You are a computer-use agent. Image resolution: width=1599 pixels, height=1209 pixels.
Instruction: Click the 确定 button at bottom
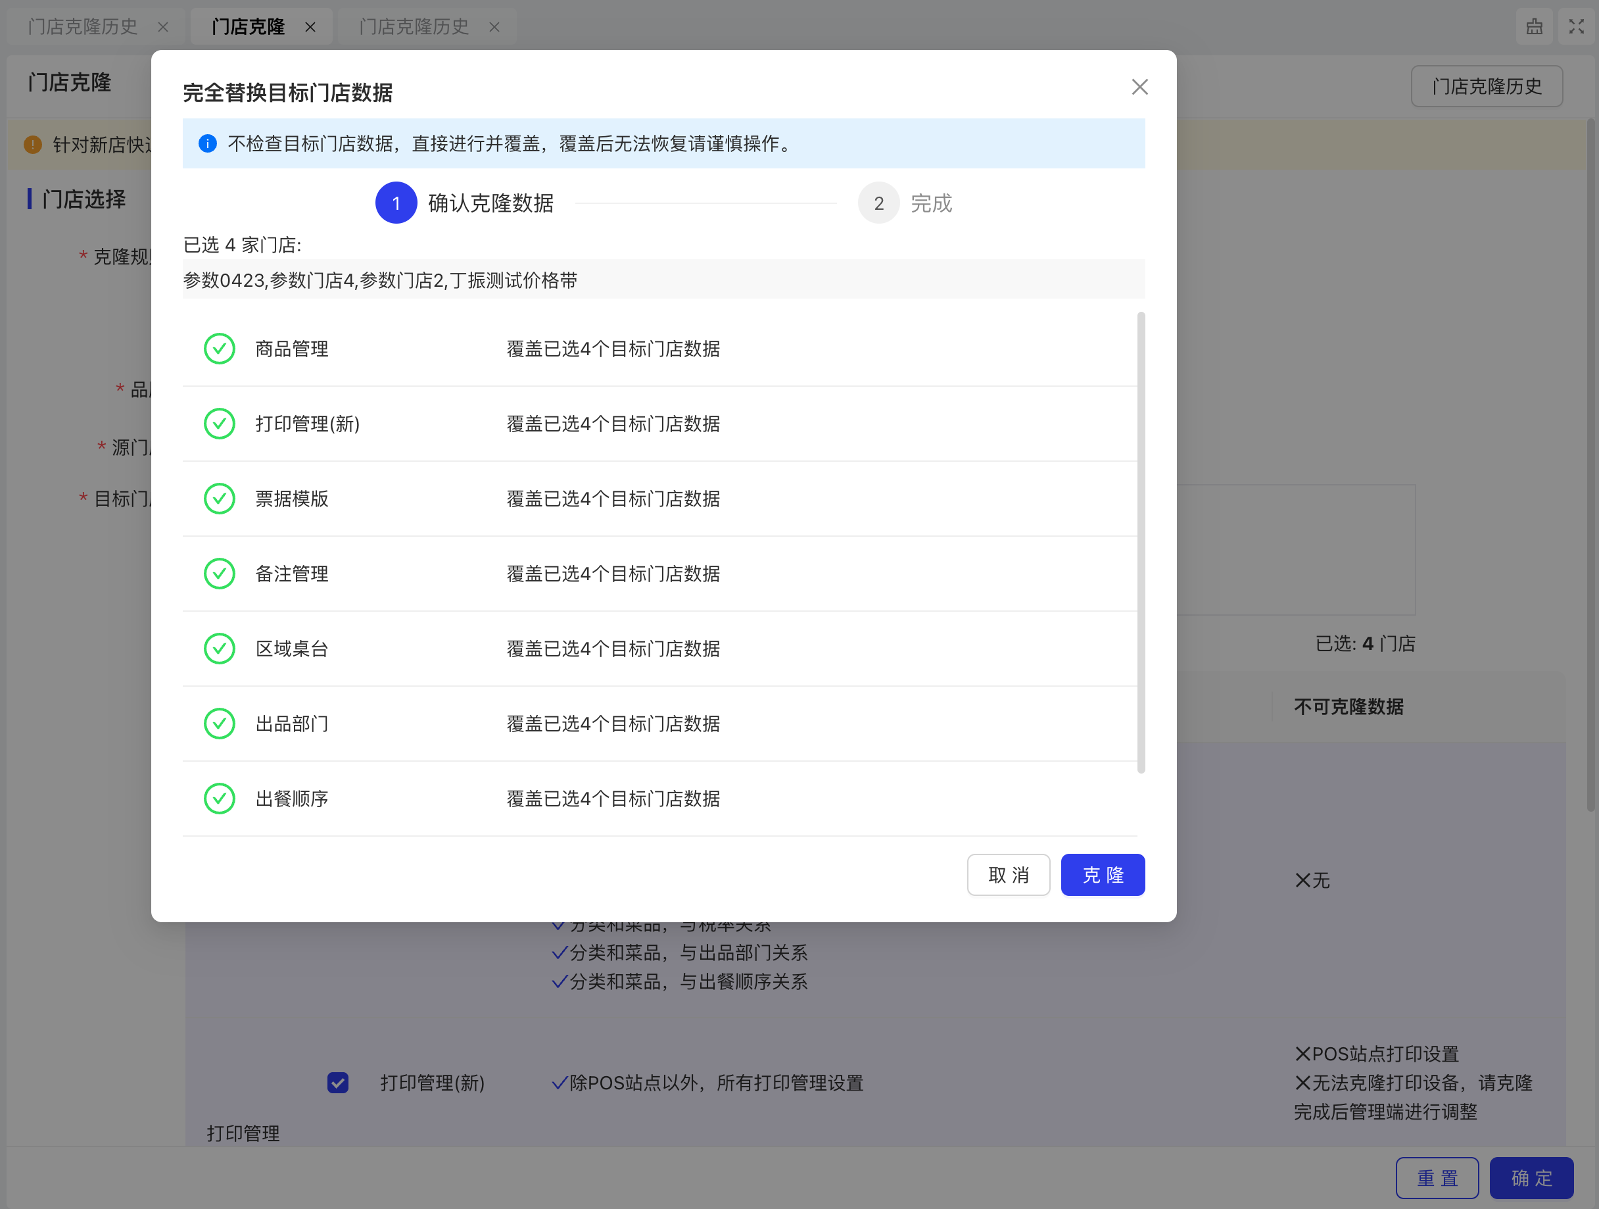pyautogui.click(x=1532, y=1177)
